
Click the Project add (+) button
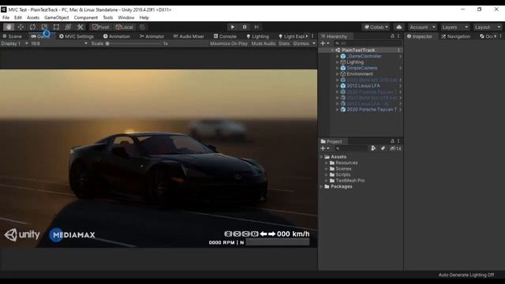click(324, 148)
